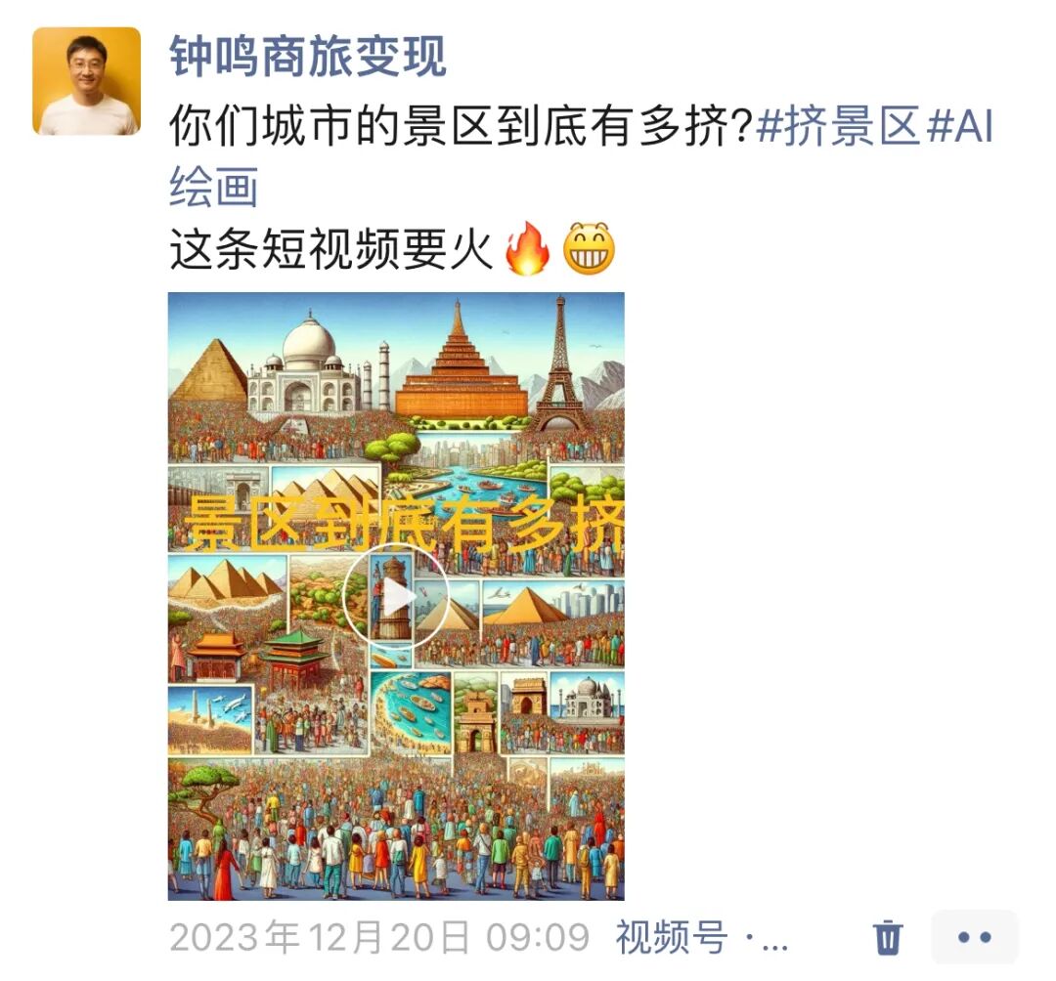
Task: Open the #AI hashtag on the first line
Action: [961, 126]
